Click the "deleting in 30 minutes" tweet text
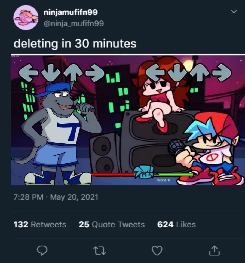245x263 pixels. tap(75, 44)
